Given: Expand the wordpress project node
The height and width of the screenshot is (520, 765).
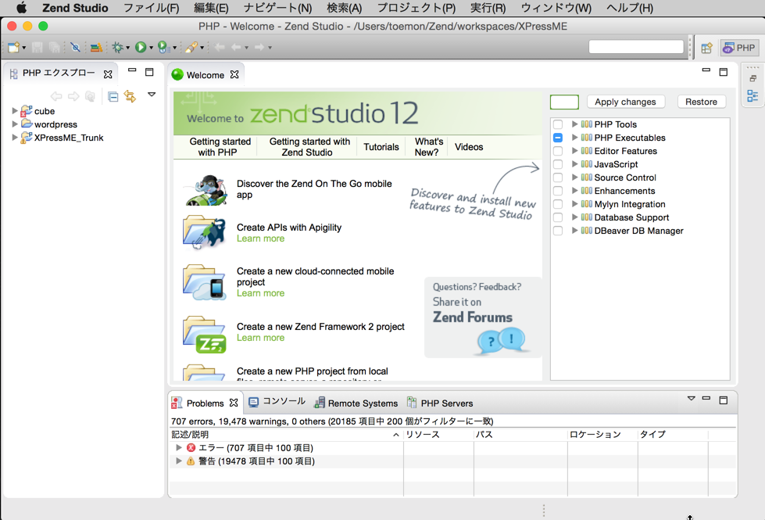Looking at the screenshot, I should pos(15,124).
